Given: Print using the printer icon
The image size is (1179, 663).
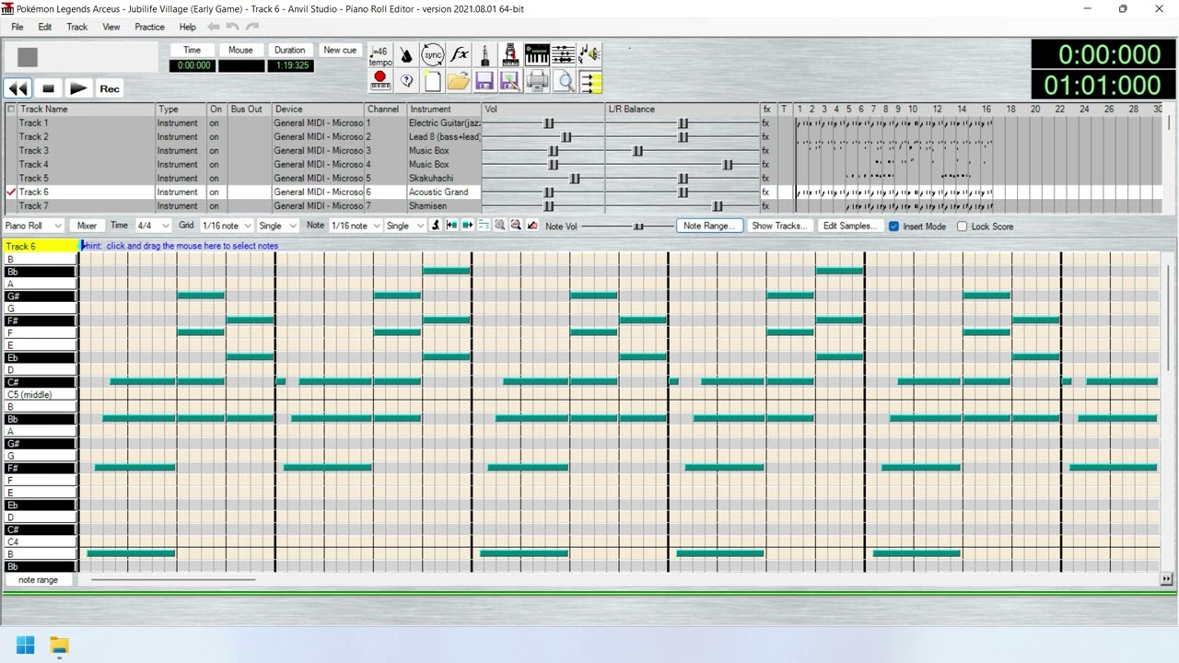Looking at the screenshot, I should tap(537, 82).
